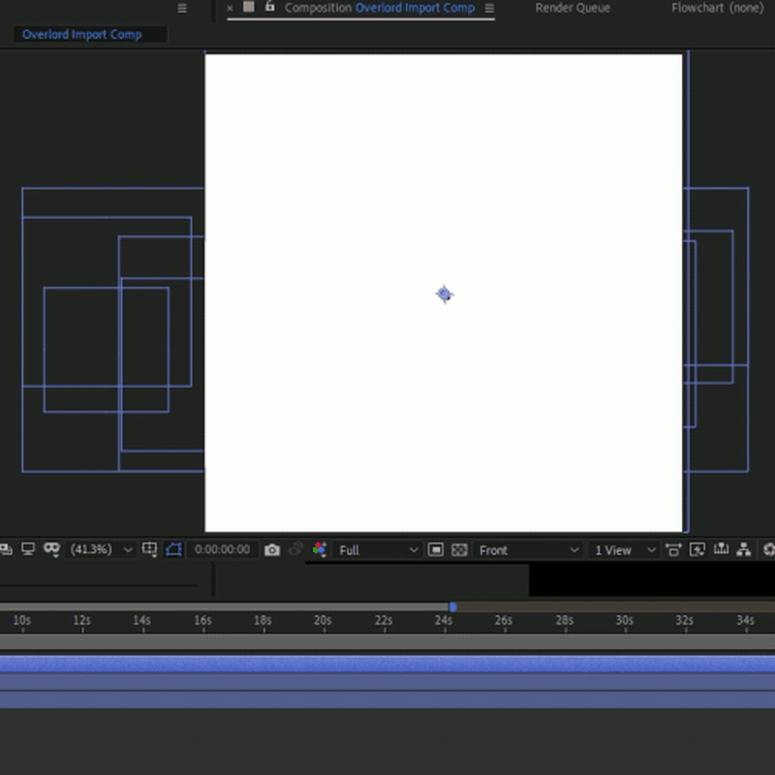Toggle the mask and shape path visibility

click(x=51, y=549)
